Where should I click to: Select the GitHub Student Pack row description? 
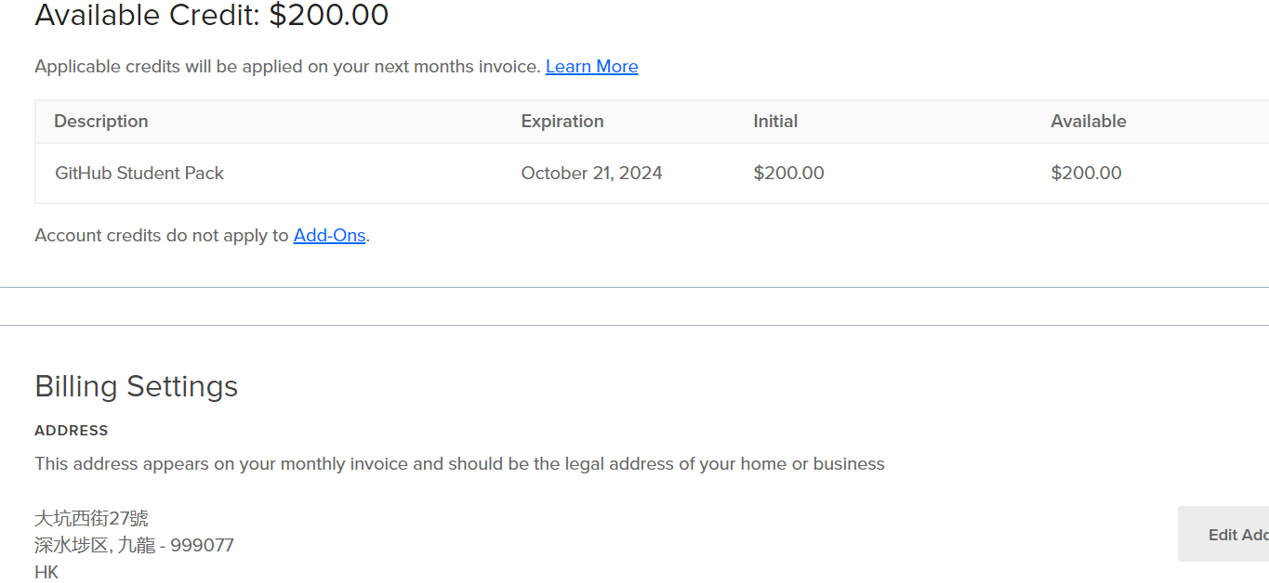point(139,174)
